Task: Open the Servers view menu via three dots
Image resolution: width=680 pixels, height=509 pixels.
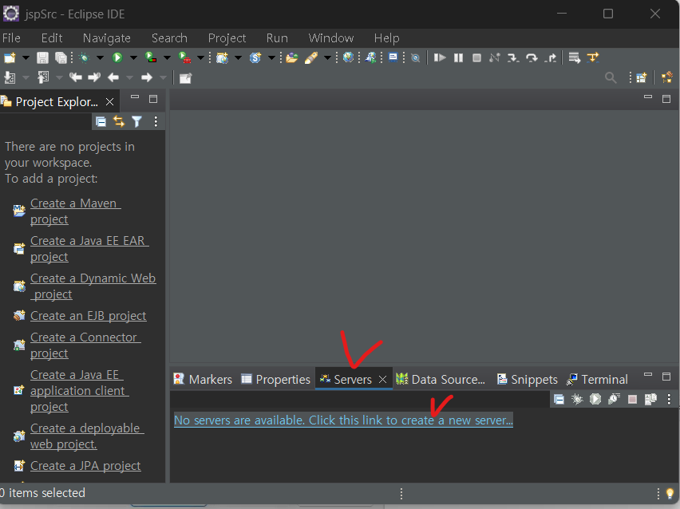Action: pyautogui.click(x=669, y=399)
